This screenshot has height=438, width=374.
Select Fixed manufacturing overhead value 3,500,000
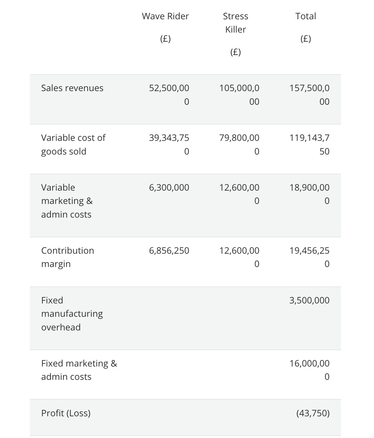tap(309, 300)
